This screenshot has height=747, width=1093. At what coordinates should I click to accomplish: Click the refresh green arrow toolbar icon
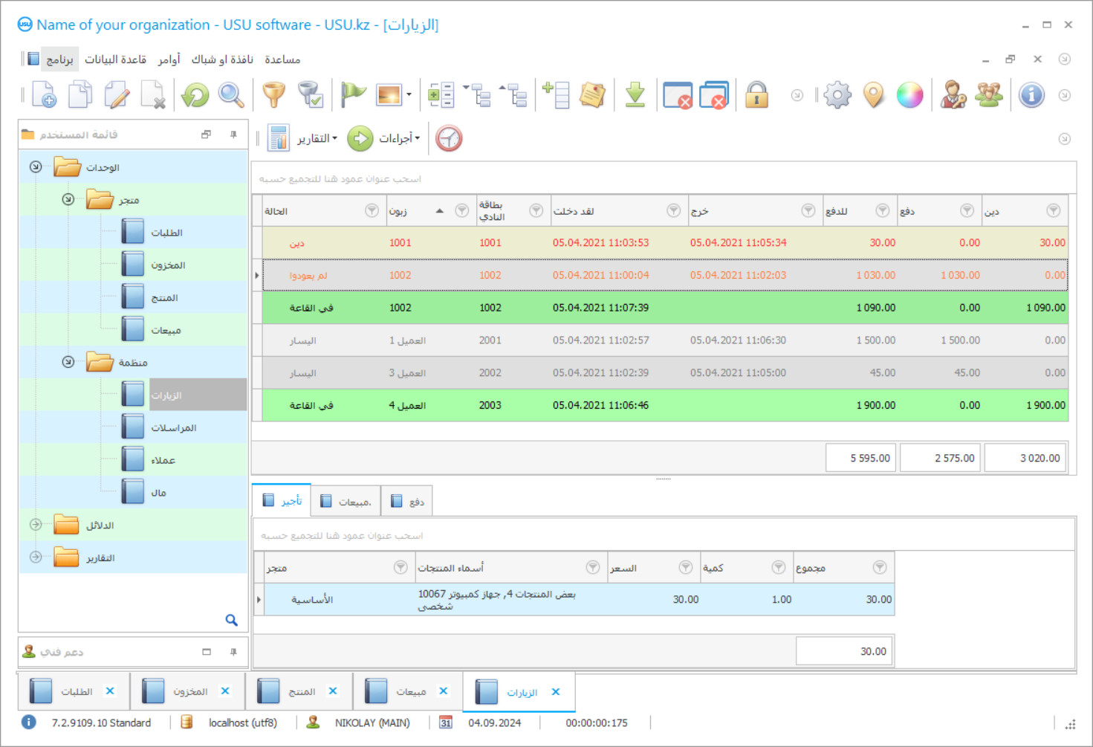pos(195,95)
